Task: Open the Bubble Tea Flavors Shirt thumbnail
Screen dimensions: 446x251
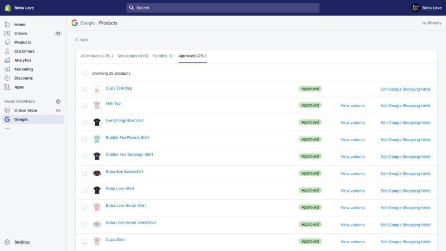Action: click(97, 139)
